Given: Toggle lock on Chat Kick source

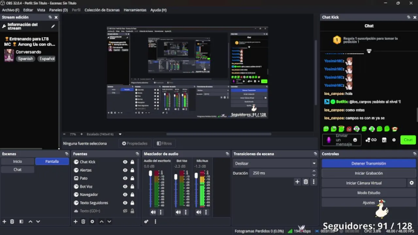Looking at the screenshot, I should (132, 162).
